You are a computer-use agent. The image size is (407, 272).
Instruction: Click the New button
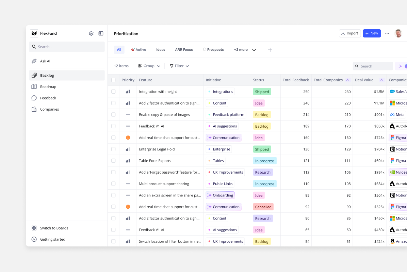point(372,33)
